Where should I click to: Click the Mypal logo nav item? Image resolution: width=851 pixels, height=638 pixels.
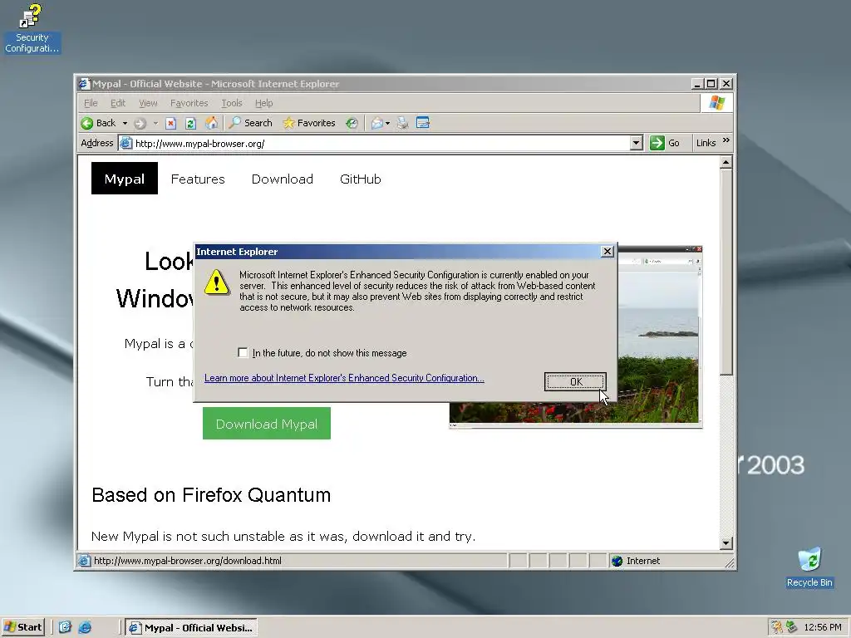[x=125, y=179]
